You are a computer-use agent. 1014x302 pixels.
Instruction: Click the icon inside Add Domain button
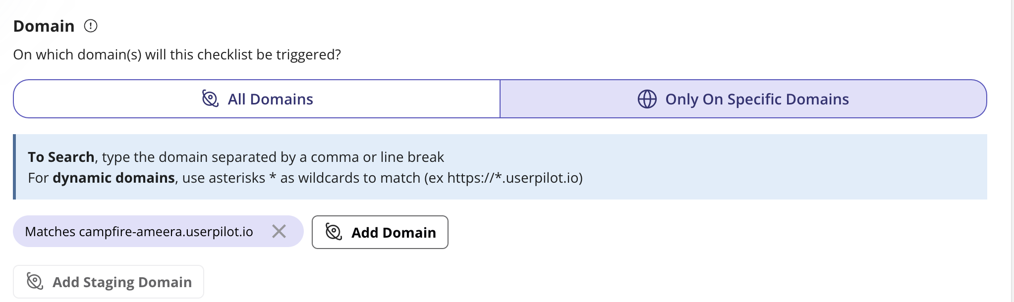coord(334,232)
